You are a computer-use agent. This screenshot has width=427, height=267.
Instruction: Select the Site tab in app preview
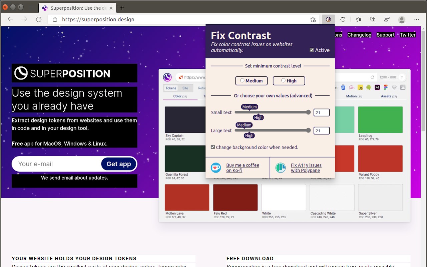click(185, 88)
